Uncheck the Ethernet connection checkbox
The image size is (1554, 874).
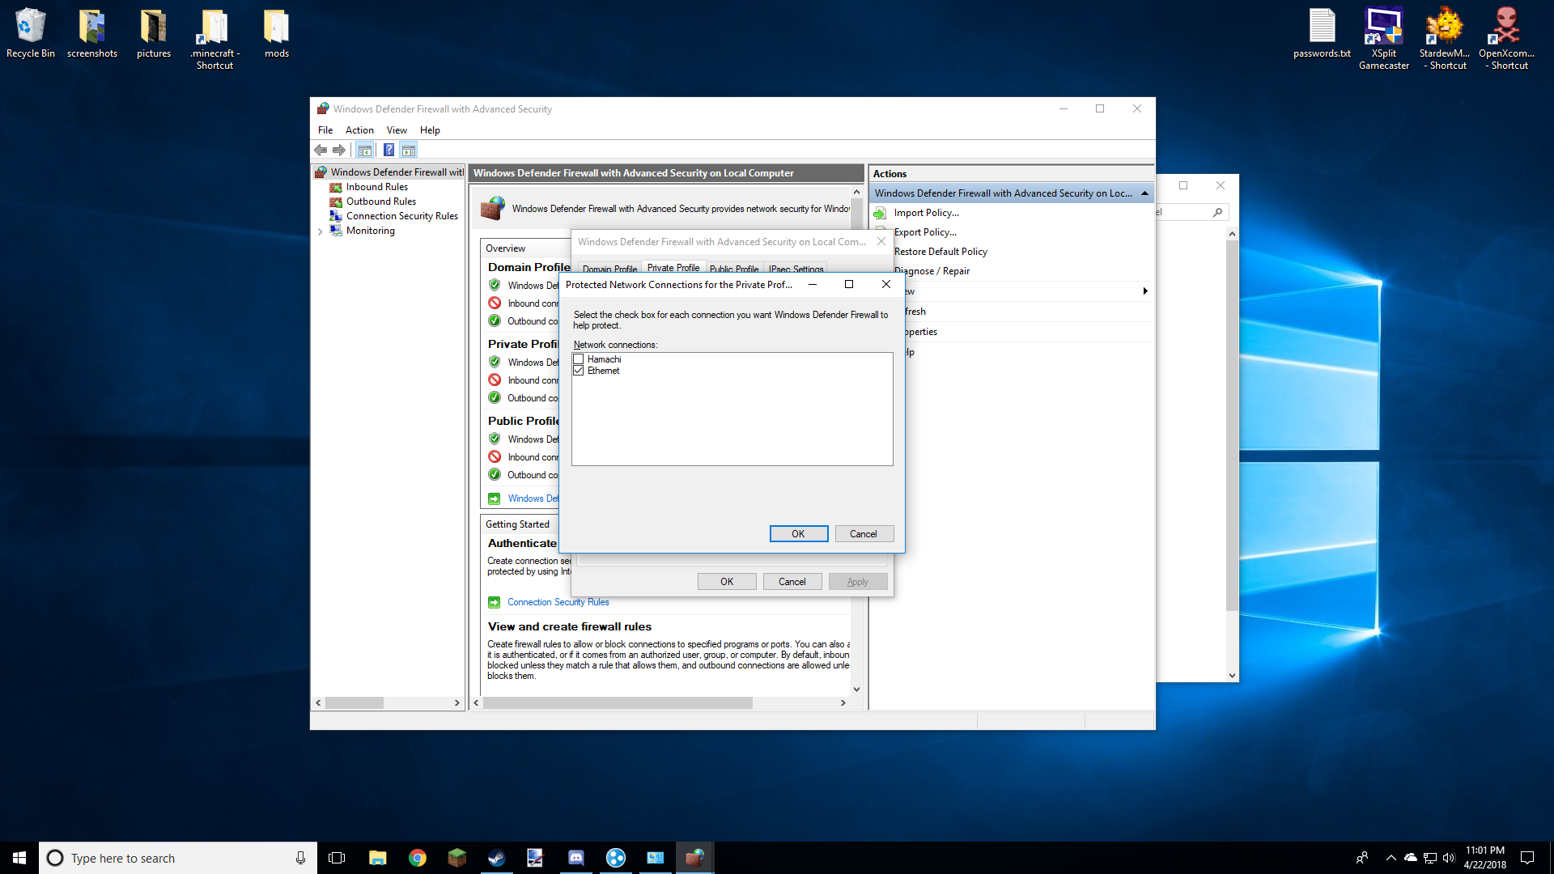click(x=579, y=371)
